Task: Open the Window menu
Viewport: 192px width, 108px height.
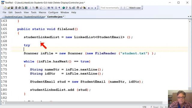Action: click(65, 12)
